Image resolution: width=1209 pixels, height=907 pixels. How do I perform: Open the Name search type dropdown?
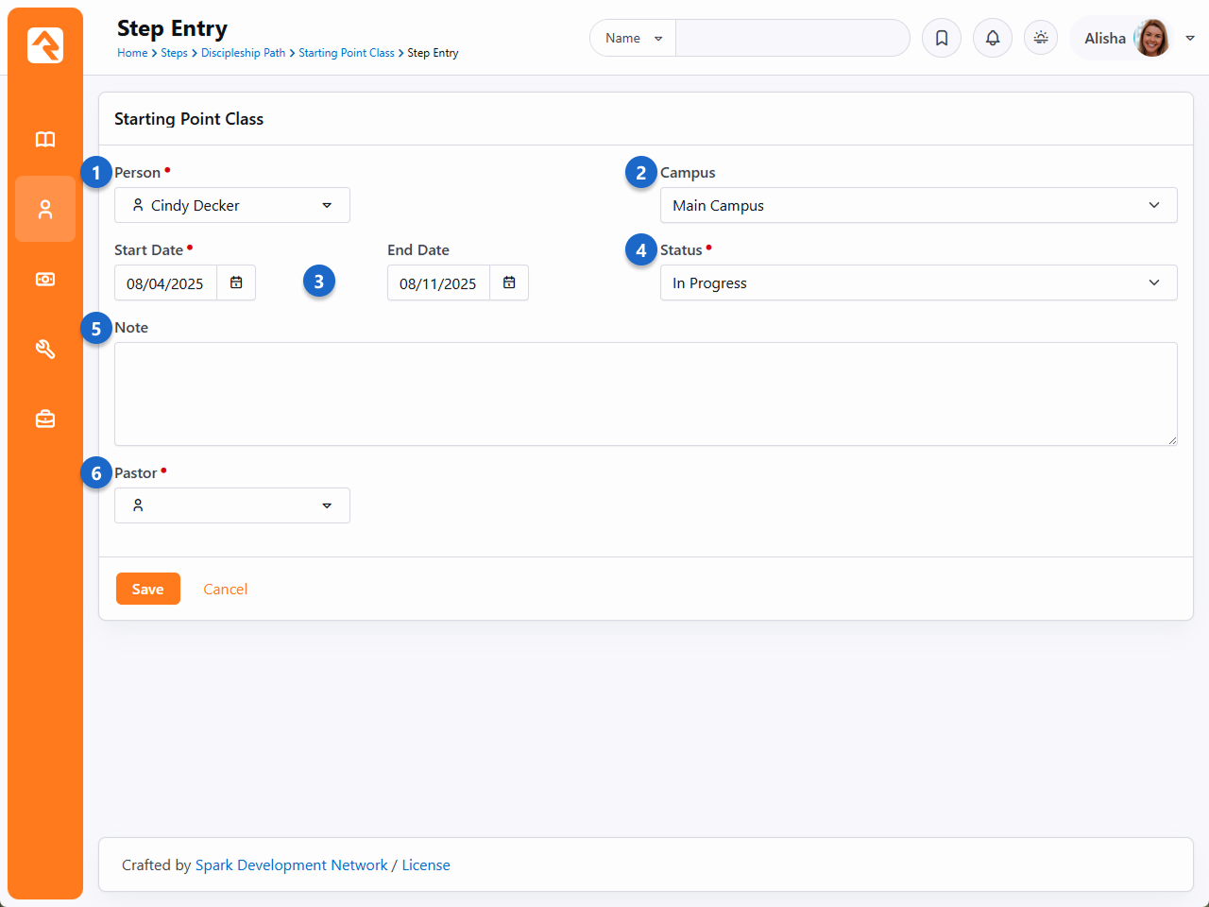click(633, 38)
